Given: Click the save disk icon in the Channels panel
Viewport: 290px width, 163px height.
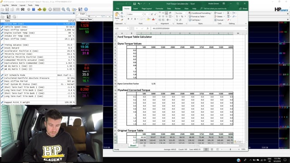Looking at the screenshot, I should pyautogui.click(x=9, y=17).
